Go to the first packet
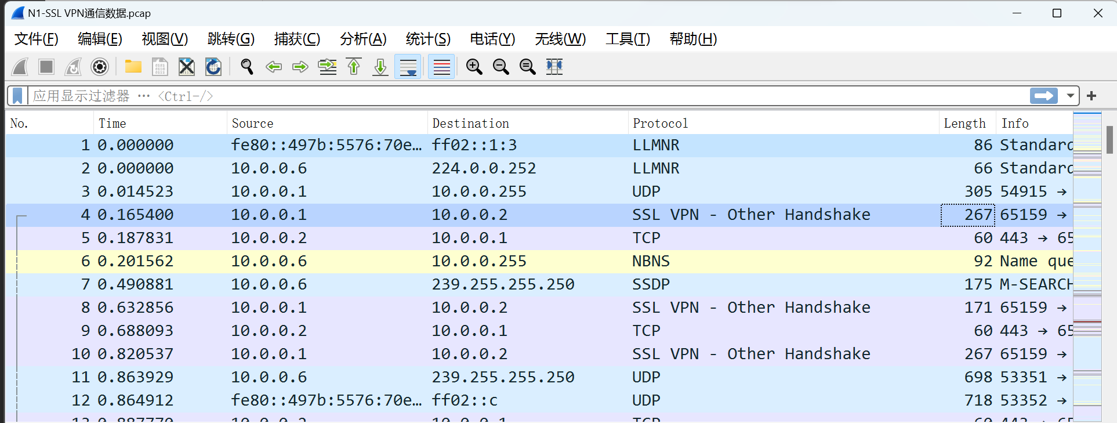This screenshot has height=423, width=1117. coord(354,67)
